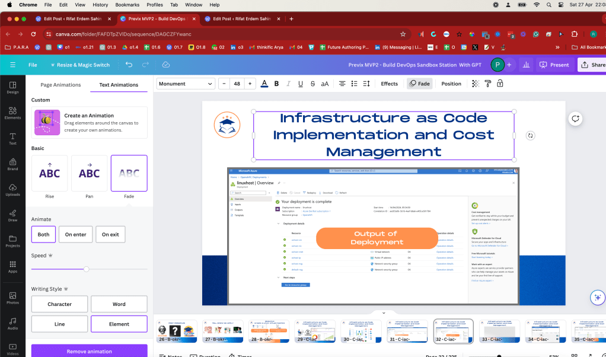606x357 pixels.
Task: Open the Photos sidebar panel
Action: pos(12,298)
